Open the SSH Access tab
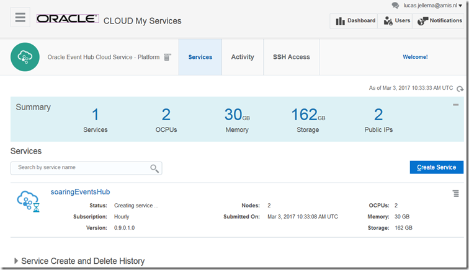The width and height of the screenshot is (469, 270). [291, 57]
